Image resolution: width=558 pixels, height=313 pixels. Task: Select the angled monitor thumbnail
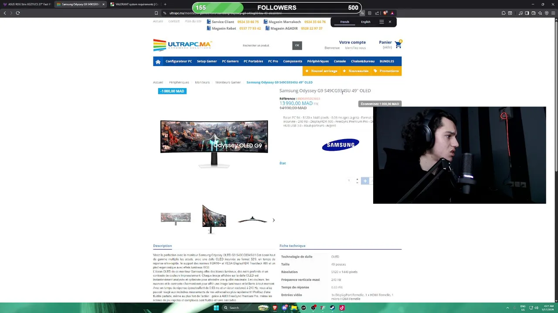tap(214, 220)
